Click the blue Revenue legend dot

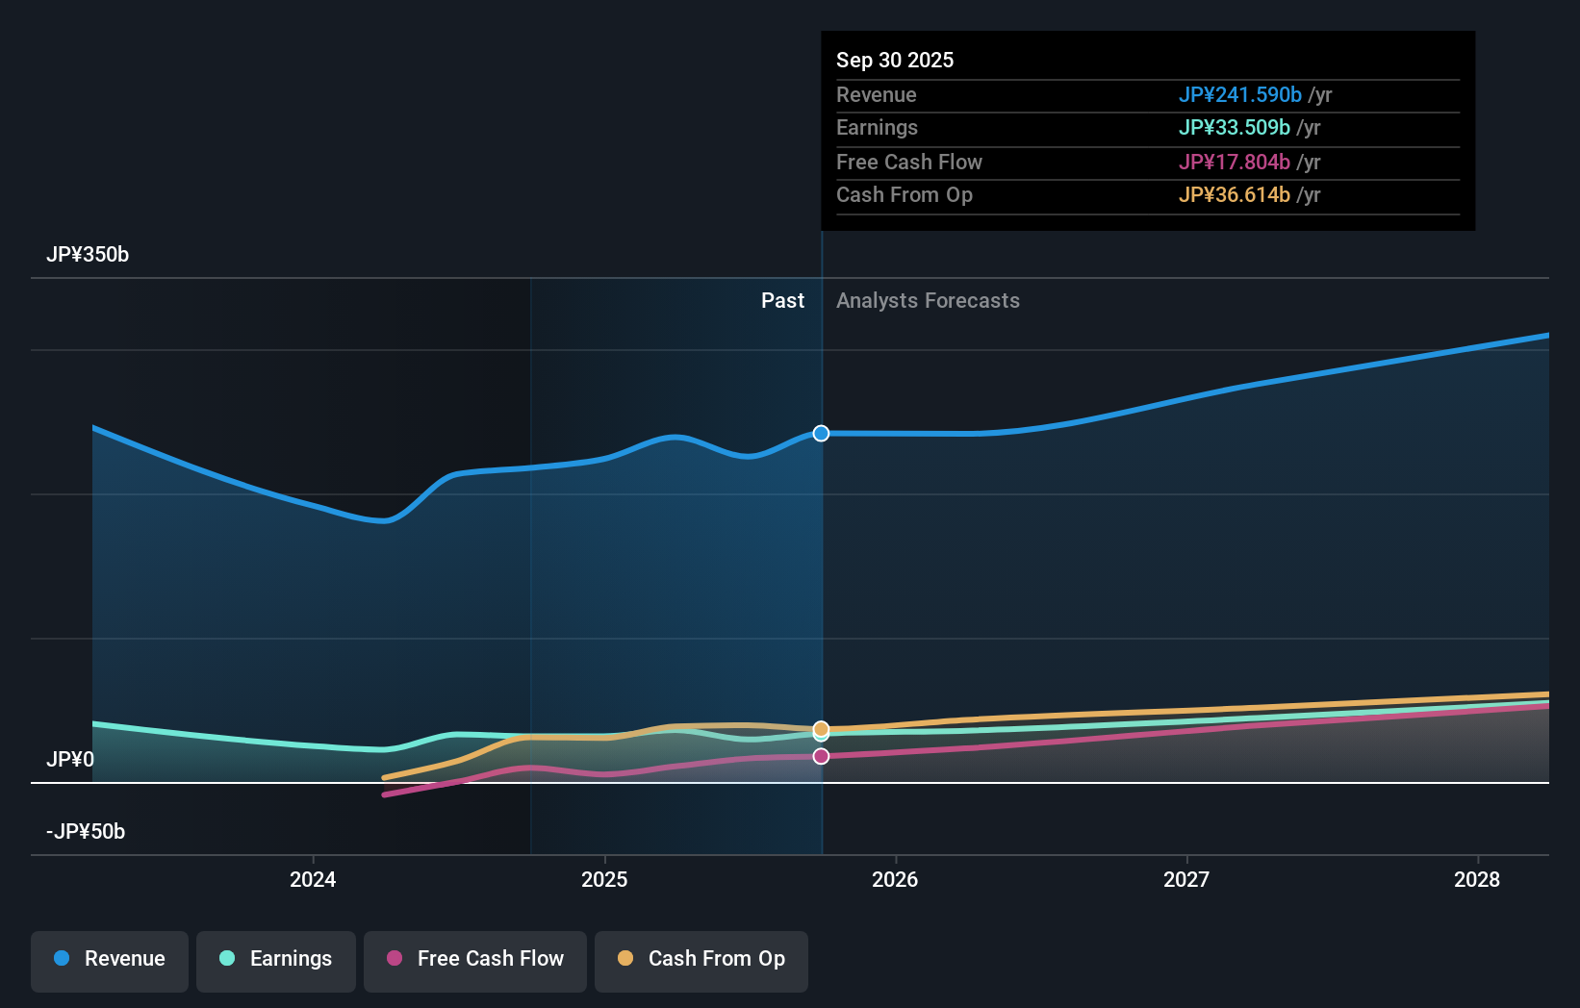[62, 959]
